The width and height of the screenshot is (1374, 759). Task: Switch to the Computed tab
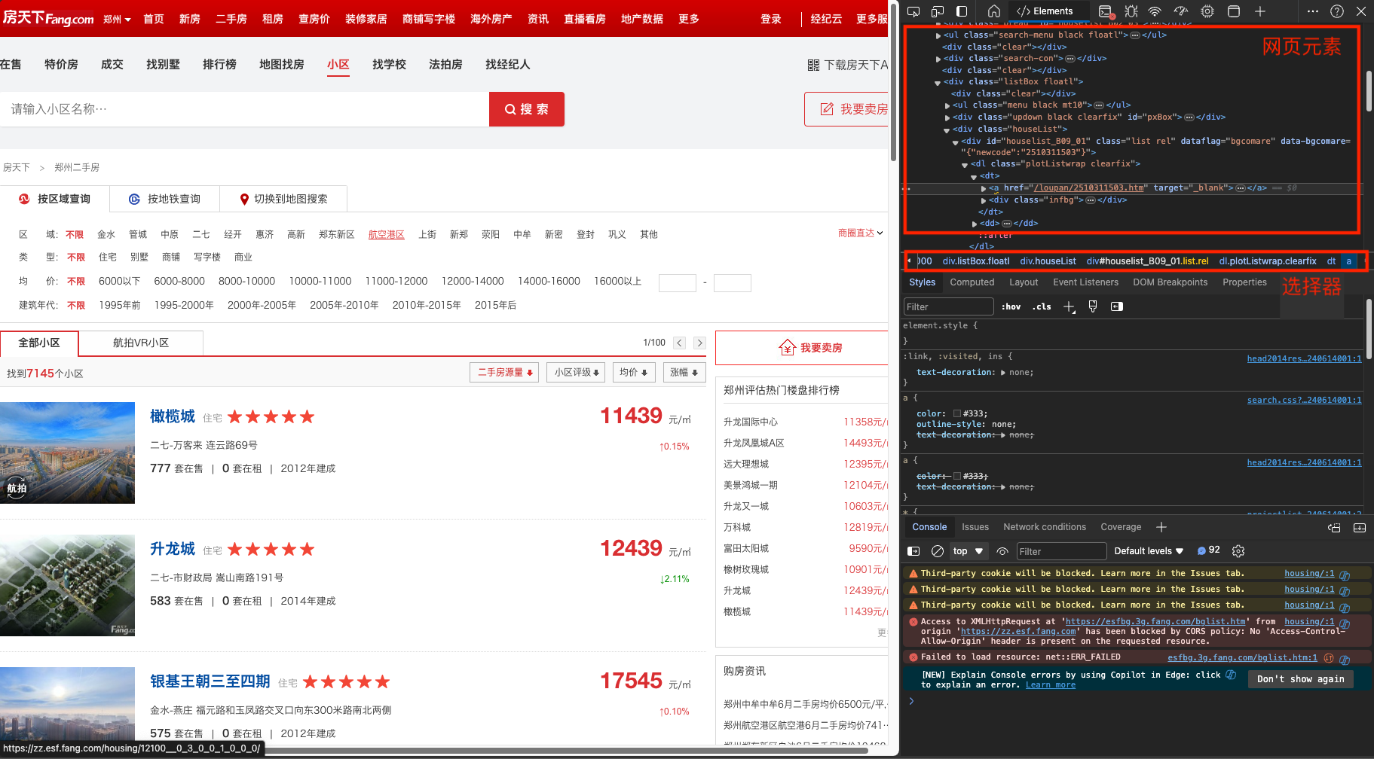click(972, 282)
